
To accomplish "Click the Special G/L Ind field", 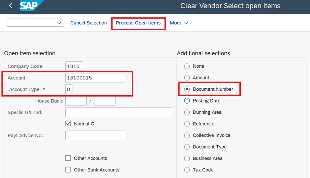I will (119, 112).
